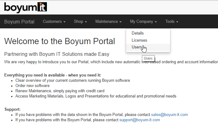The image size is (218, 124).
Task: Expand the Tools dropdown menu
Action: click(x=172, y=22)
